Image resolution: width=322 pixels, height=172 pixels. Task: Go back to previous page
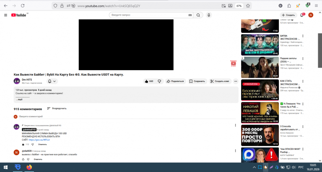point(6,6)
